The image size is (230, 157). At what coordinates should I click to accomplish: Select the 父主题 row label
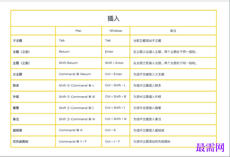[x=17, y=74]
